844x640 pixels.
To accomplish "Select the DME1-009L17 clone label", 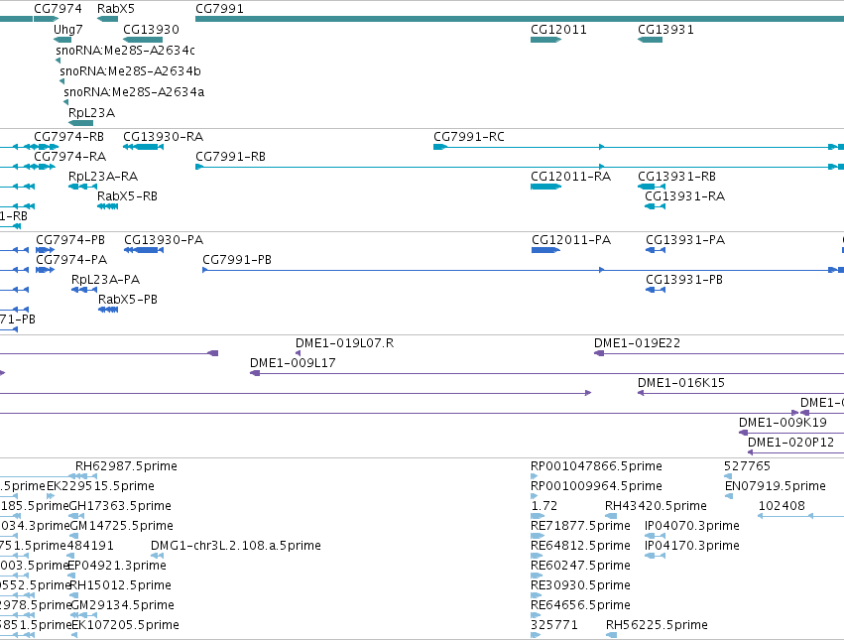I will (x=293, y=363).
